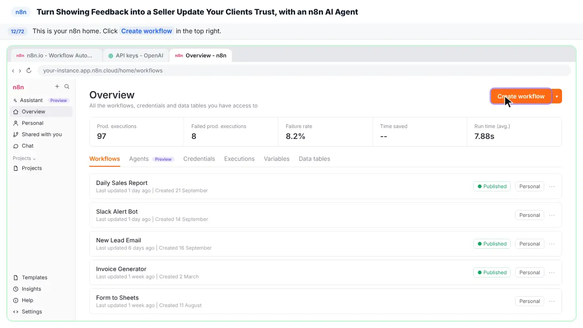Open the more options menu for New Lead Email

click(x=552, y=244)
